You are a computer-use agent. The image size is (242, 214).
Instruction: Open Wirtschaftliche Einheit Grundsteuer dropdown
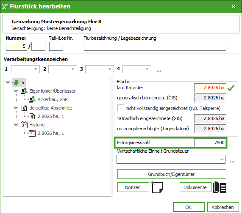171,159
